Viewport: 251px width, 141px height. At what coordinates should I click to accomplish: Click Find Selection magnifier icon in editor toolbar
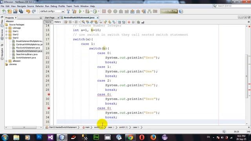(x=83, y=22)
